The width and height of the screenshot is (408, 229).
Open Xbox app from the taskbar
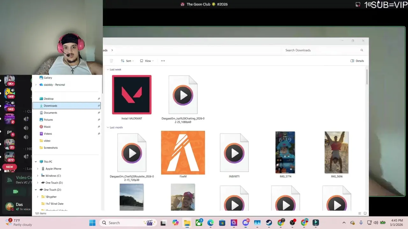(x=199, y=223)
